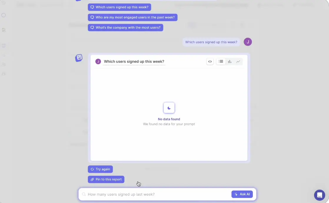Viewport: 329px width, 203px height.
Task: Click the sparkle Ask AI button
Action: pyautogui.click(x=242, y=194)
